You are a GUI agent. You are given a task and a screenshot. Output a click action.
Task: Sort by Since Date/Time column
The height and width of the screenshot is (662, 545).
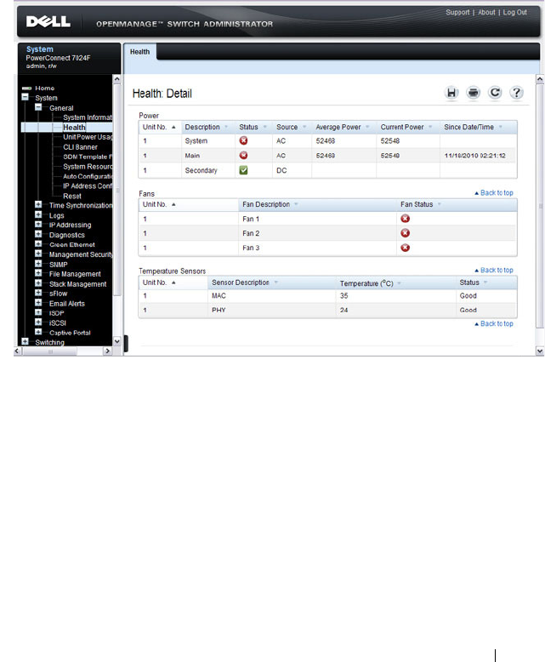pyautogui.click(x=479, y=127)
